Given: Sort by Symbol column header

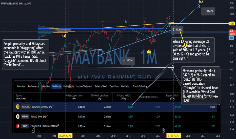Looking at the screenshot, I should (19, 96).
